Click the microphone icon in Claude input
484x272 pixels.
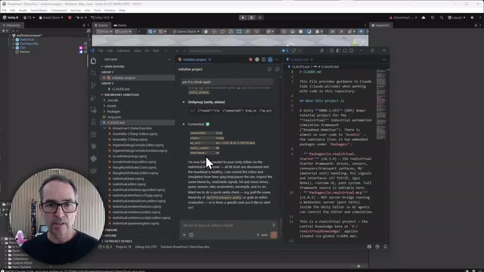click(274, 225)
